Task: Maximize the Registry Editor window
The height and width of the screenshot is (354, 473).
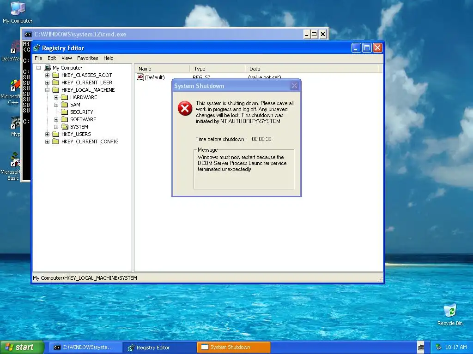Action: (367, 48)
